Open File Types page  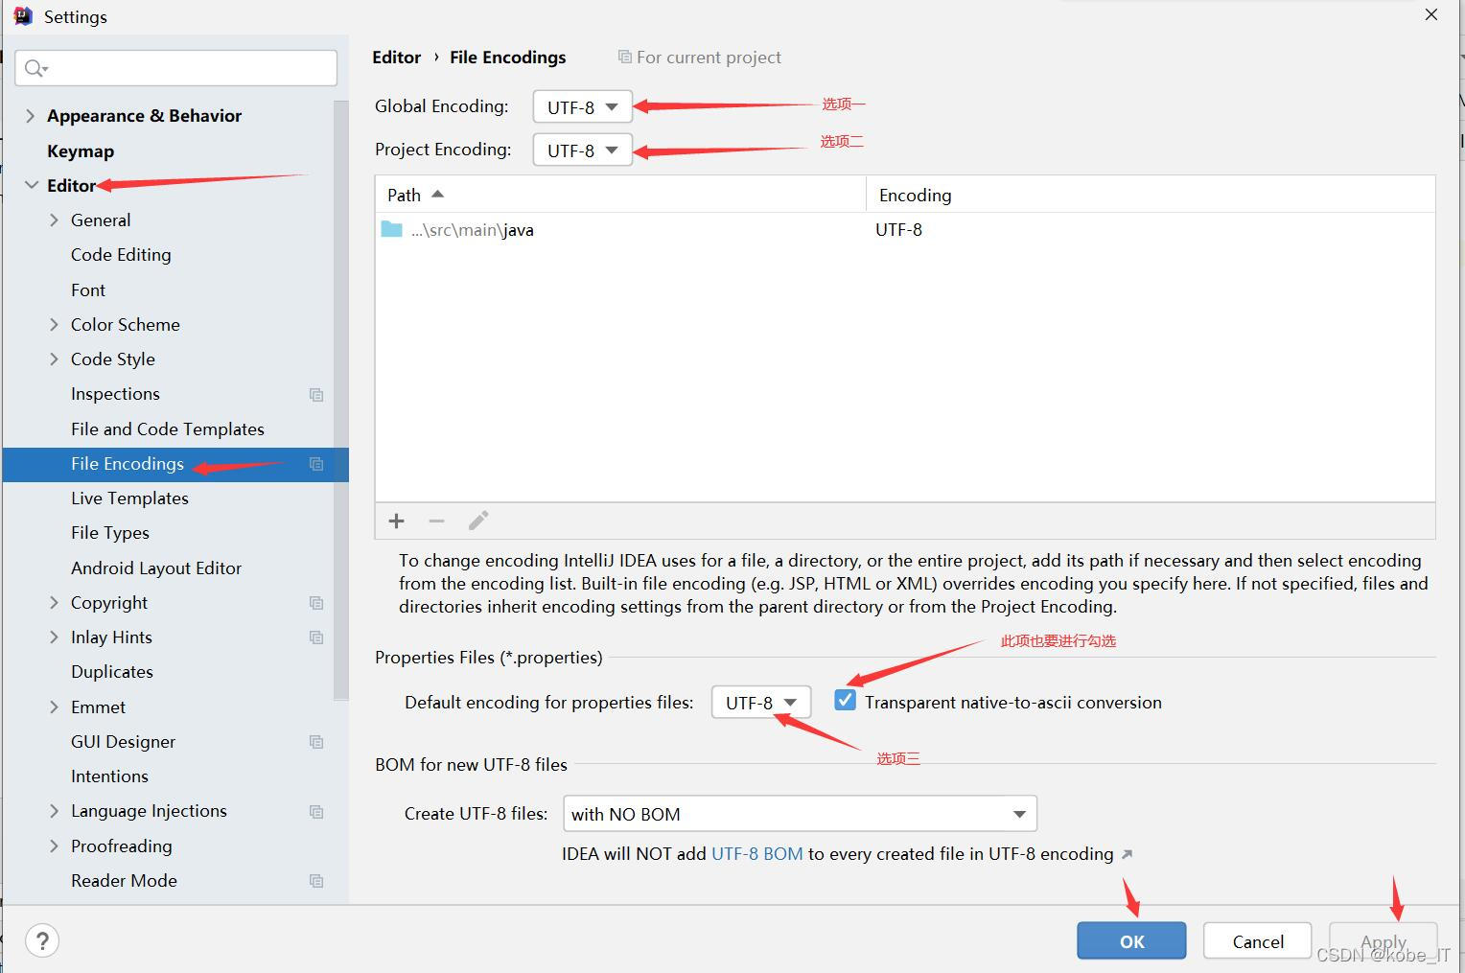(110, 532)
